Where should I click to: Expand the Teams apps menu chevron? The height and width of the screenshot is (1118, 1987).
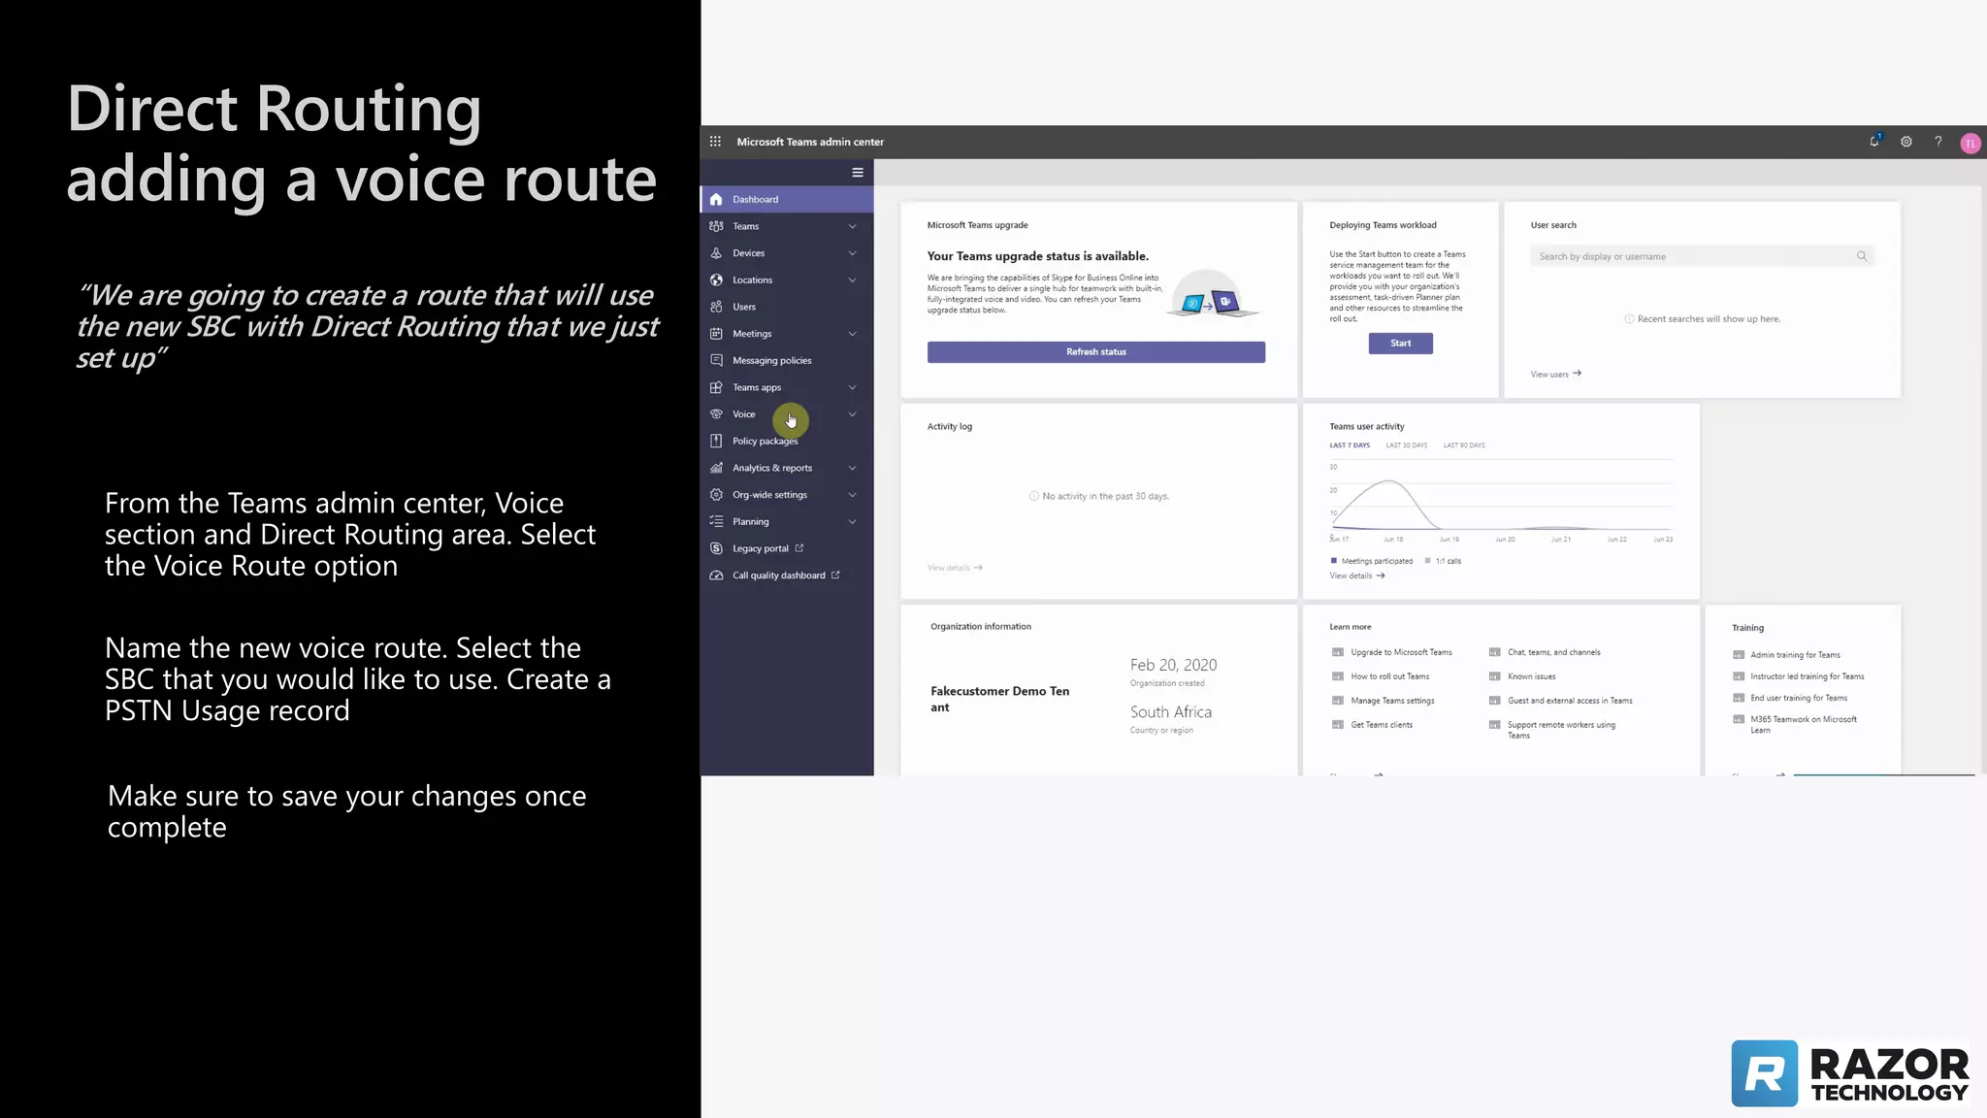(x=853, y=387)
